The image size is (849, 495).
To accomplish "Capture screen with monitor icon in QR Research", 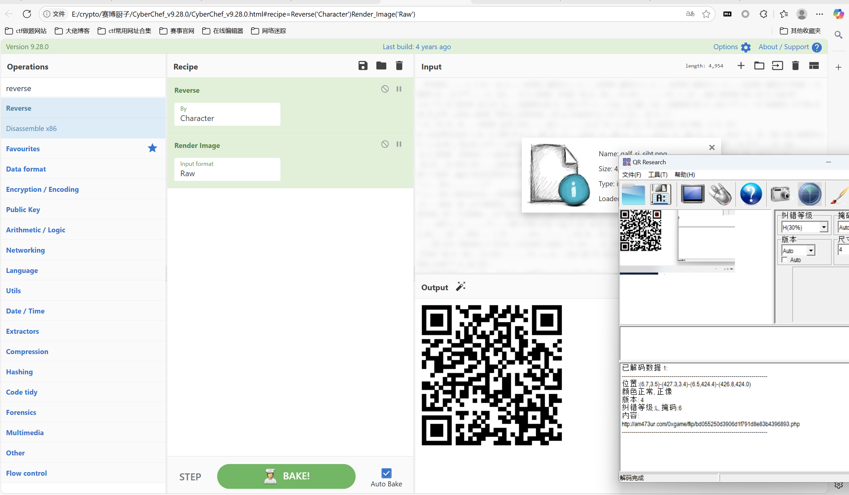I will pos(692,194).
